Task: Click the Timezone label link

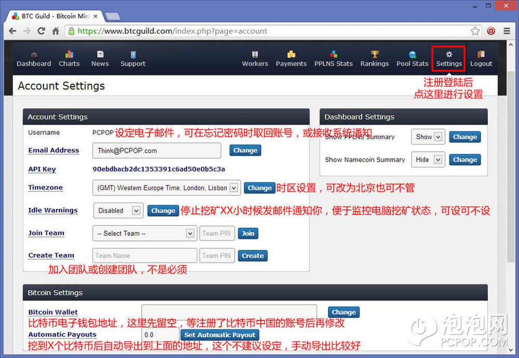Action: [45, 187]
